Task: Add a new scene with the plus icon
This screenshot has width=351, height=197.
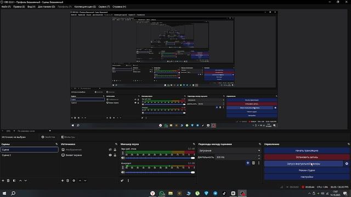Action: [x=3, y=181]
